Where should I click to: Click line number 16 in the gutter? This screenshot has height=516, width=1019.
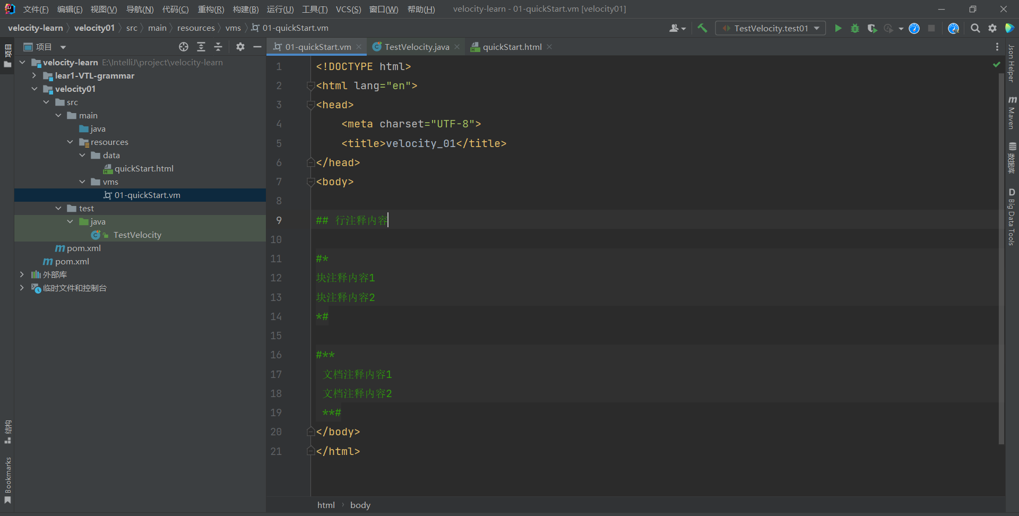coord(276,355)
